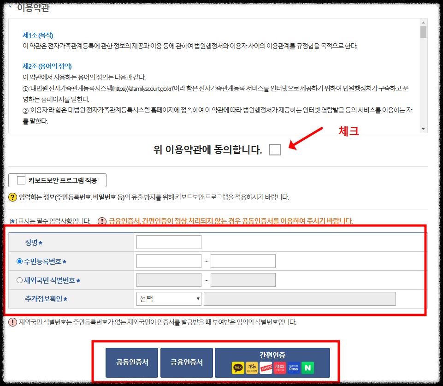The height and width of the screenshot is (386, 443).
Task: Click the KB icon in 간편인증
Action: 252,368
